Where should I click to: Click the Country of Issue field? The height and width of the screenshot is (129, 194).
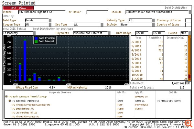(x=188, y=25)
